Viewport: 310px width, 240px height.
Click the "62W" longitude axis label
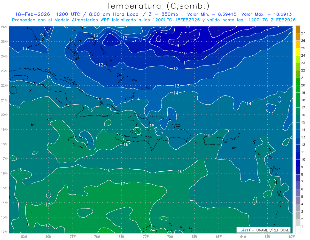coord(267,236)
